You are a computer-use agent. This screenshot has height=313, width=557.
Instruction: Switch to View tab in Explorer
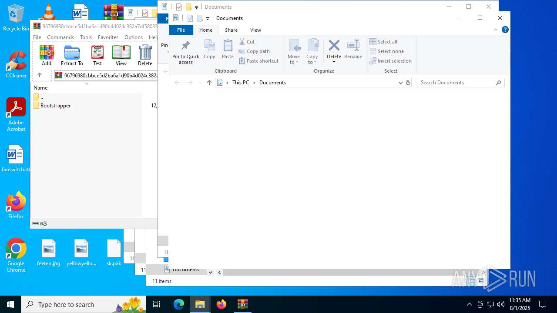point(255,30)
